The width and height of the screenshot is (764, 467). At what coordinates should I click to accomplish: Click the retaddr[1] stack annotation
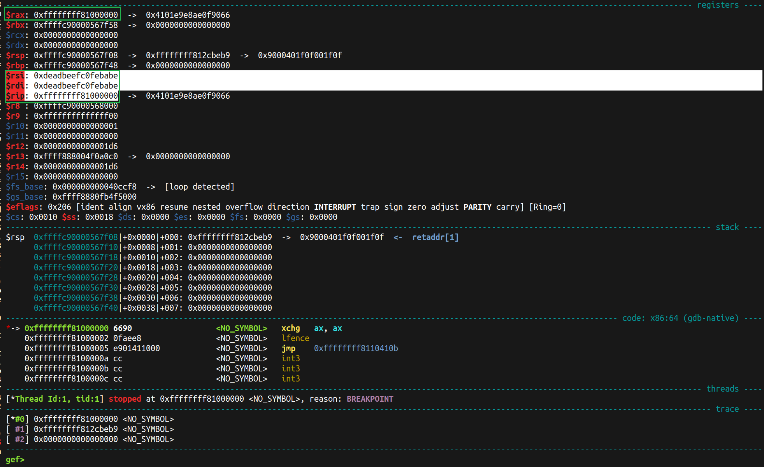click(x=435, y=237)
